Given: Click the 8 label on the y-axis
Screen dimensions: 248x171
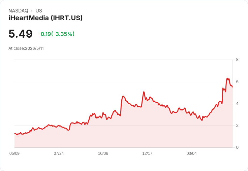Looking at the screenshot, I should pyautogui.click(x=237, y=60).
